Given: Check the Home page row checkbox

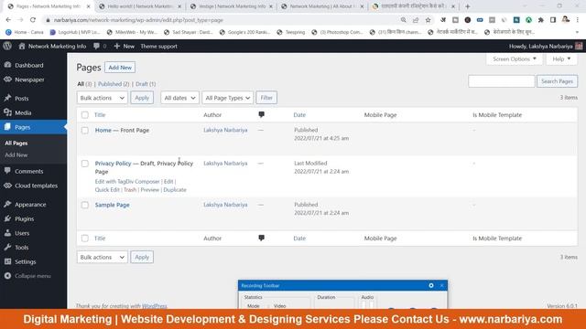Looking at the screenshot, I should coord(85,130).
